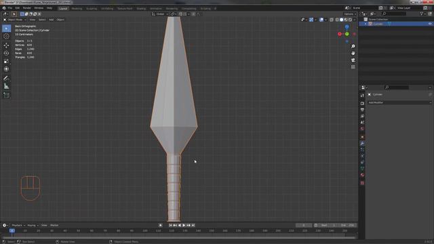
Task: Select the Measure ruler tool
Action: pos(6,86)
